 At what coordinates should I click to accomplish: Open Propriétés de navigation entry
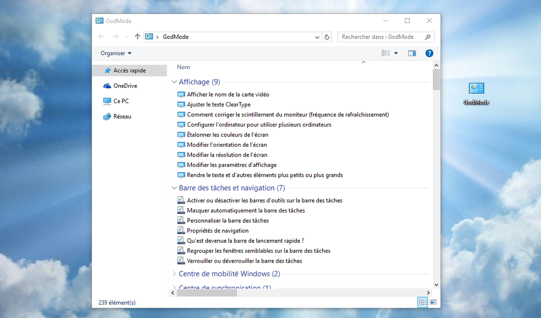[x=218, y=231]
